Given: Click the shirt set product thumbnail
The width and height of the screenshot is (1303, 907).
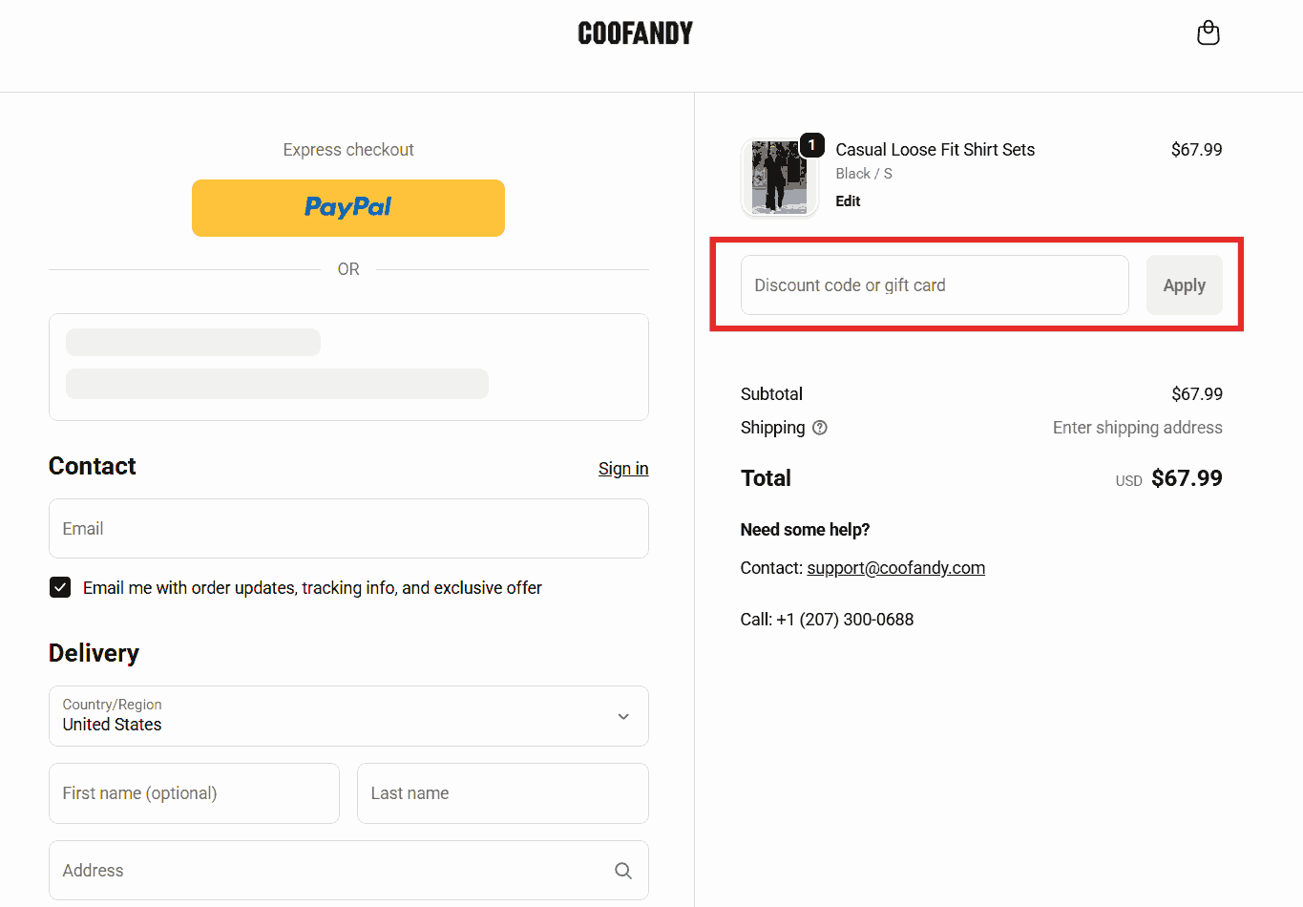Looking at the screenshot, I should (x=779, y=178).
